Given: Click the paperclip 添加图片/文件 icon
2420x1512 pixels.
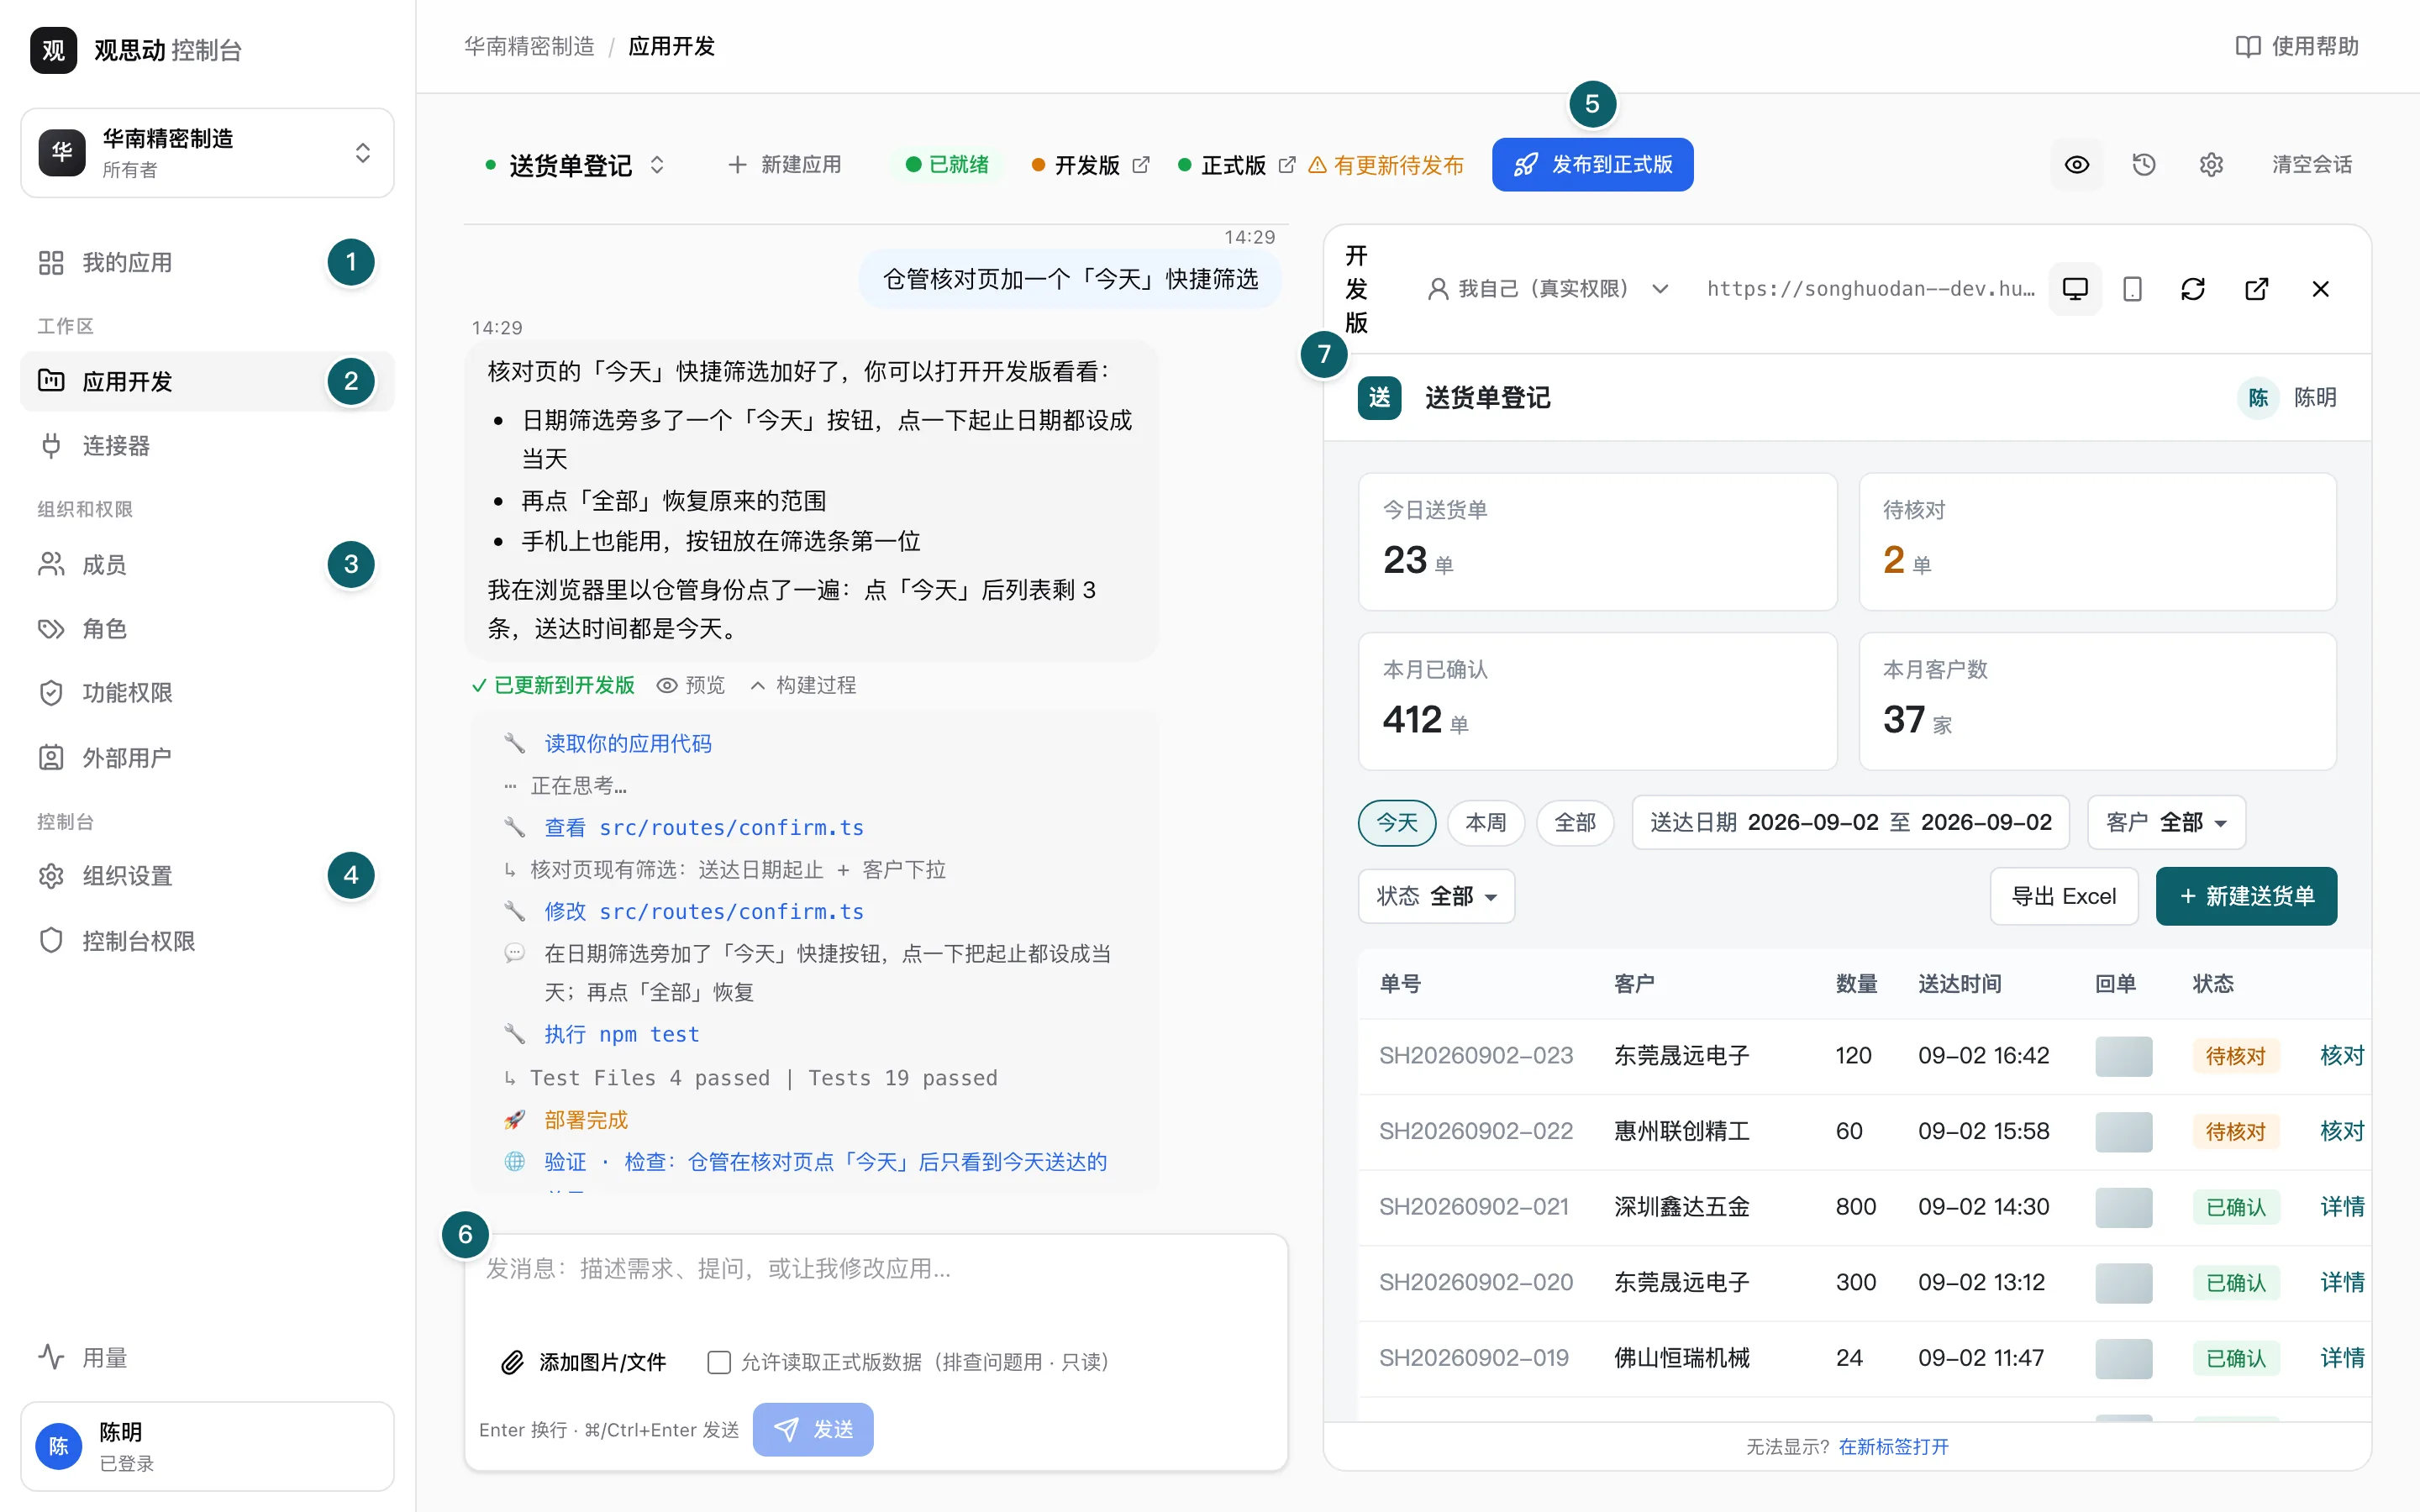Looking at the screenshot, I should pos(512,1362).
